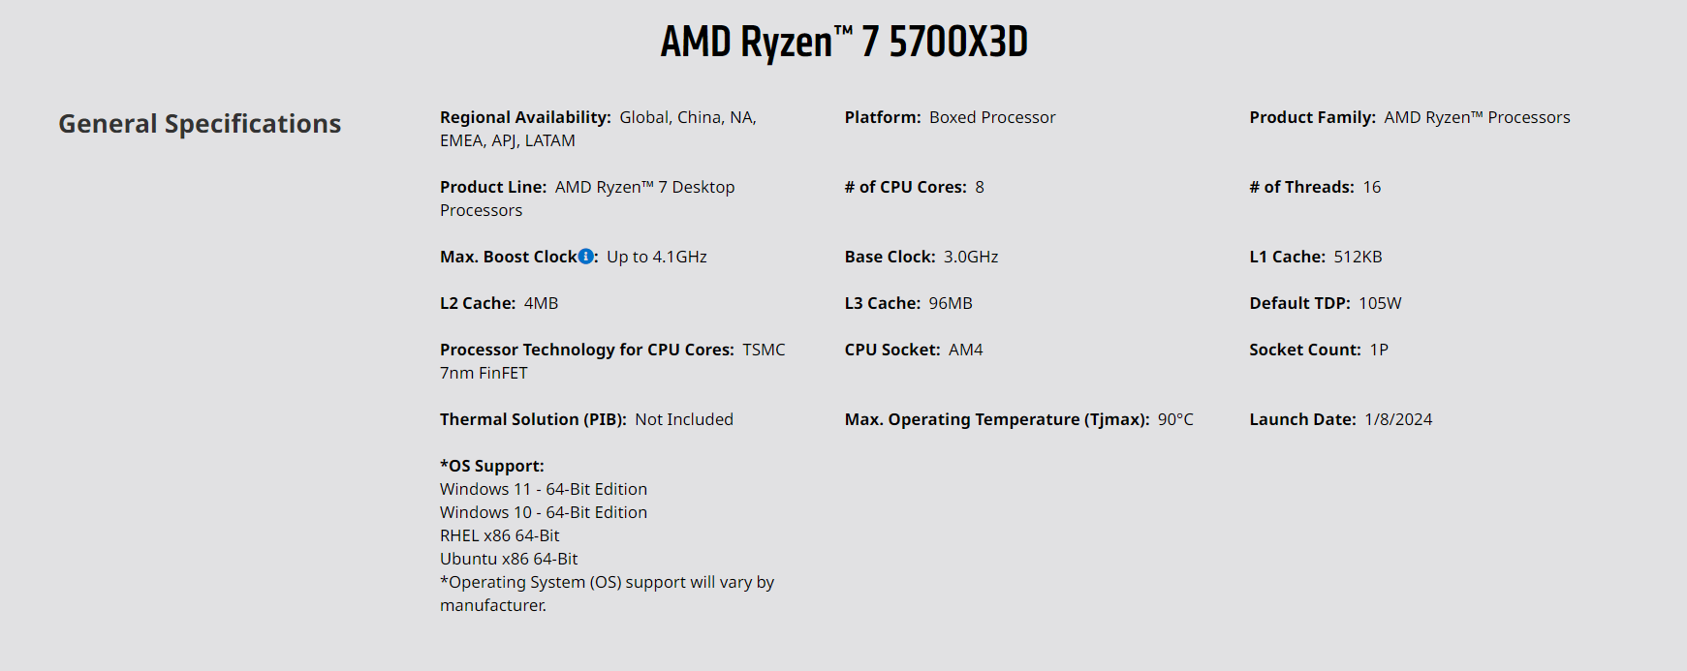
Task: Click the Max. Operating Temperature (Tjmax) label
Action: 997,419
